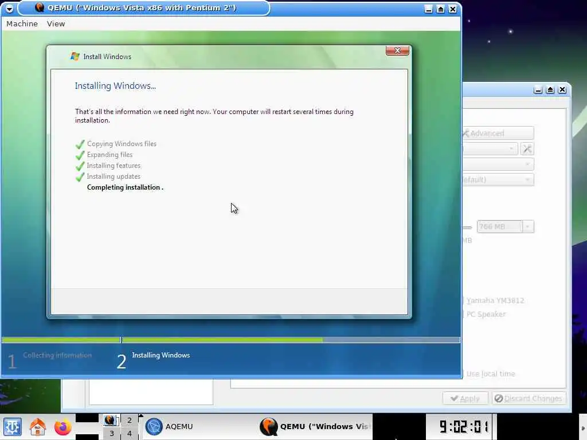Click the 'Copying Windows files' step
This screenshot has height=440, width=587.
pos(122,144)
